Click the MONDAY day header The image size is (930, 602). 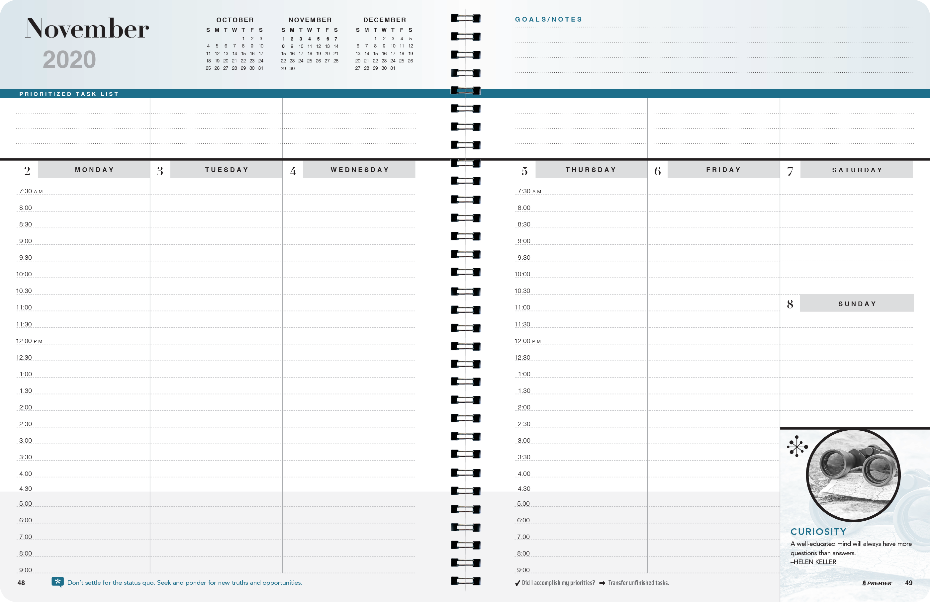(x=94, y=169)
